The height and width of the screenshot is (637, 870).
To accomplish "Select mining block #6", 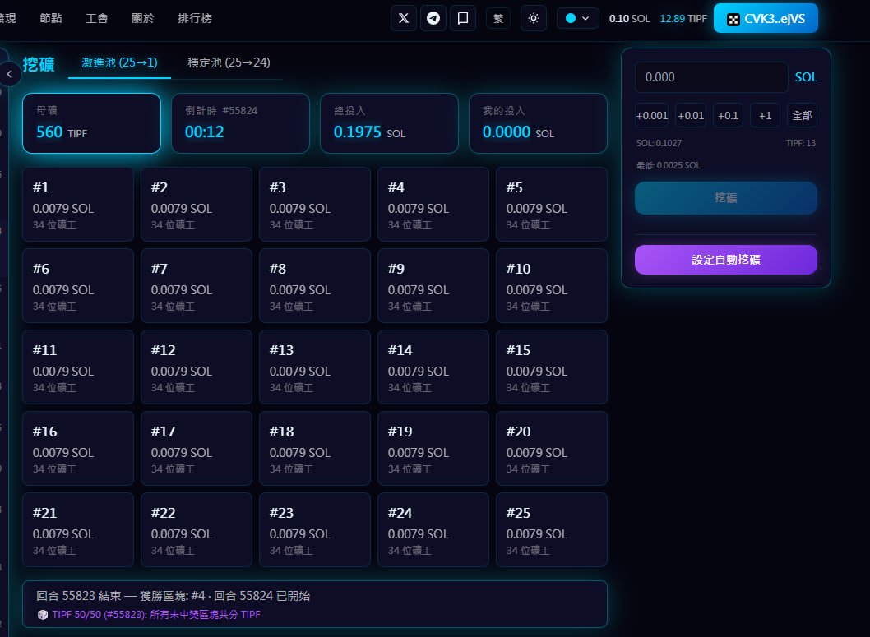I will coord(77,286).
